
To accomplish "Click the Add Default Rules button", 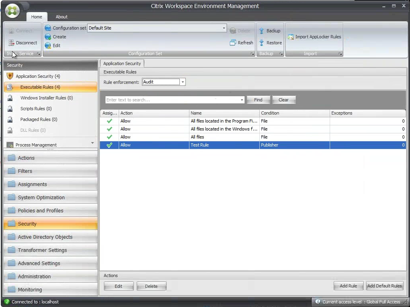I will point(384,286).
